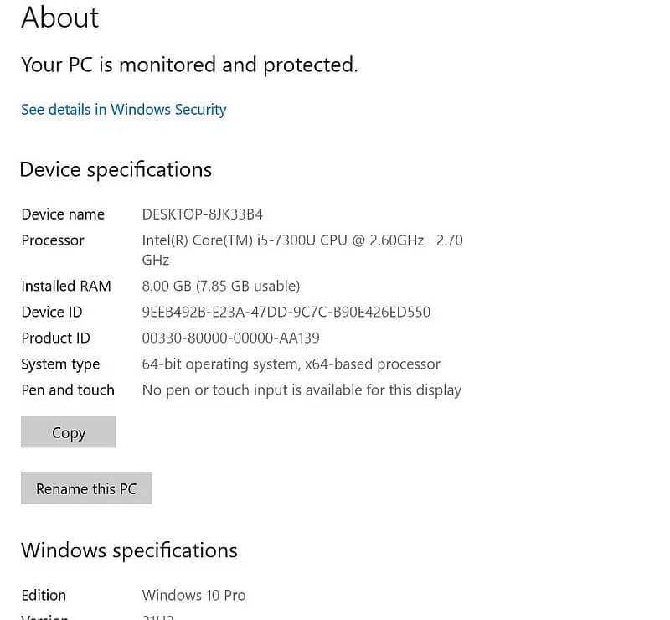This screenshot has width=670, height=620.
Task: Click the Product ID value 00330-80000-00000-AA139
Action: 230,338
